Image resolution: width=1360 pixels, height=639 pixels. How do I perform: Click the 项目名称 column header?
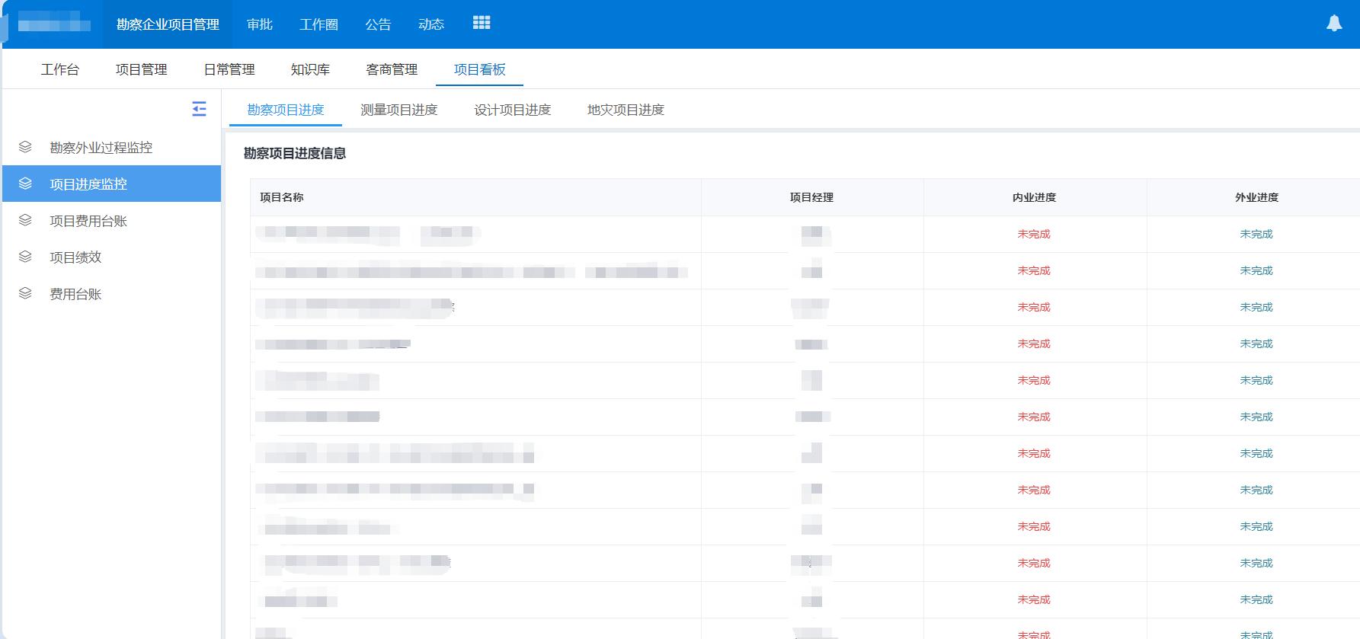point(282,197)
